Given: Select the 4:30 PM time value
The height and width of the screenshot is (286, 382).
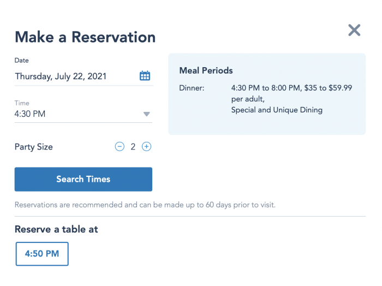Looking at the screenshot, I should [x=30, y=114].
